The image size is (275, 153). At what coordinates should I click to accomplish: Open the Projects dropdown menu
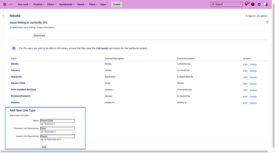tap(39, 4)
